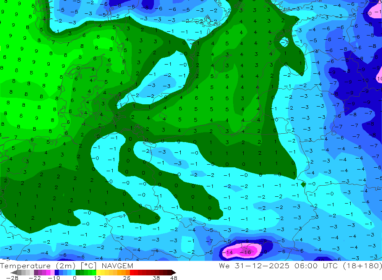The image size is (382, 280).
Task: Click the darkest green legend swatch
Action: (78, 272)
